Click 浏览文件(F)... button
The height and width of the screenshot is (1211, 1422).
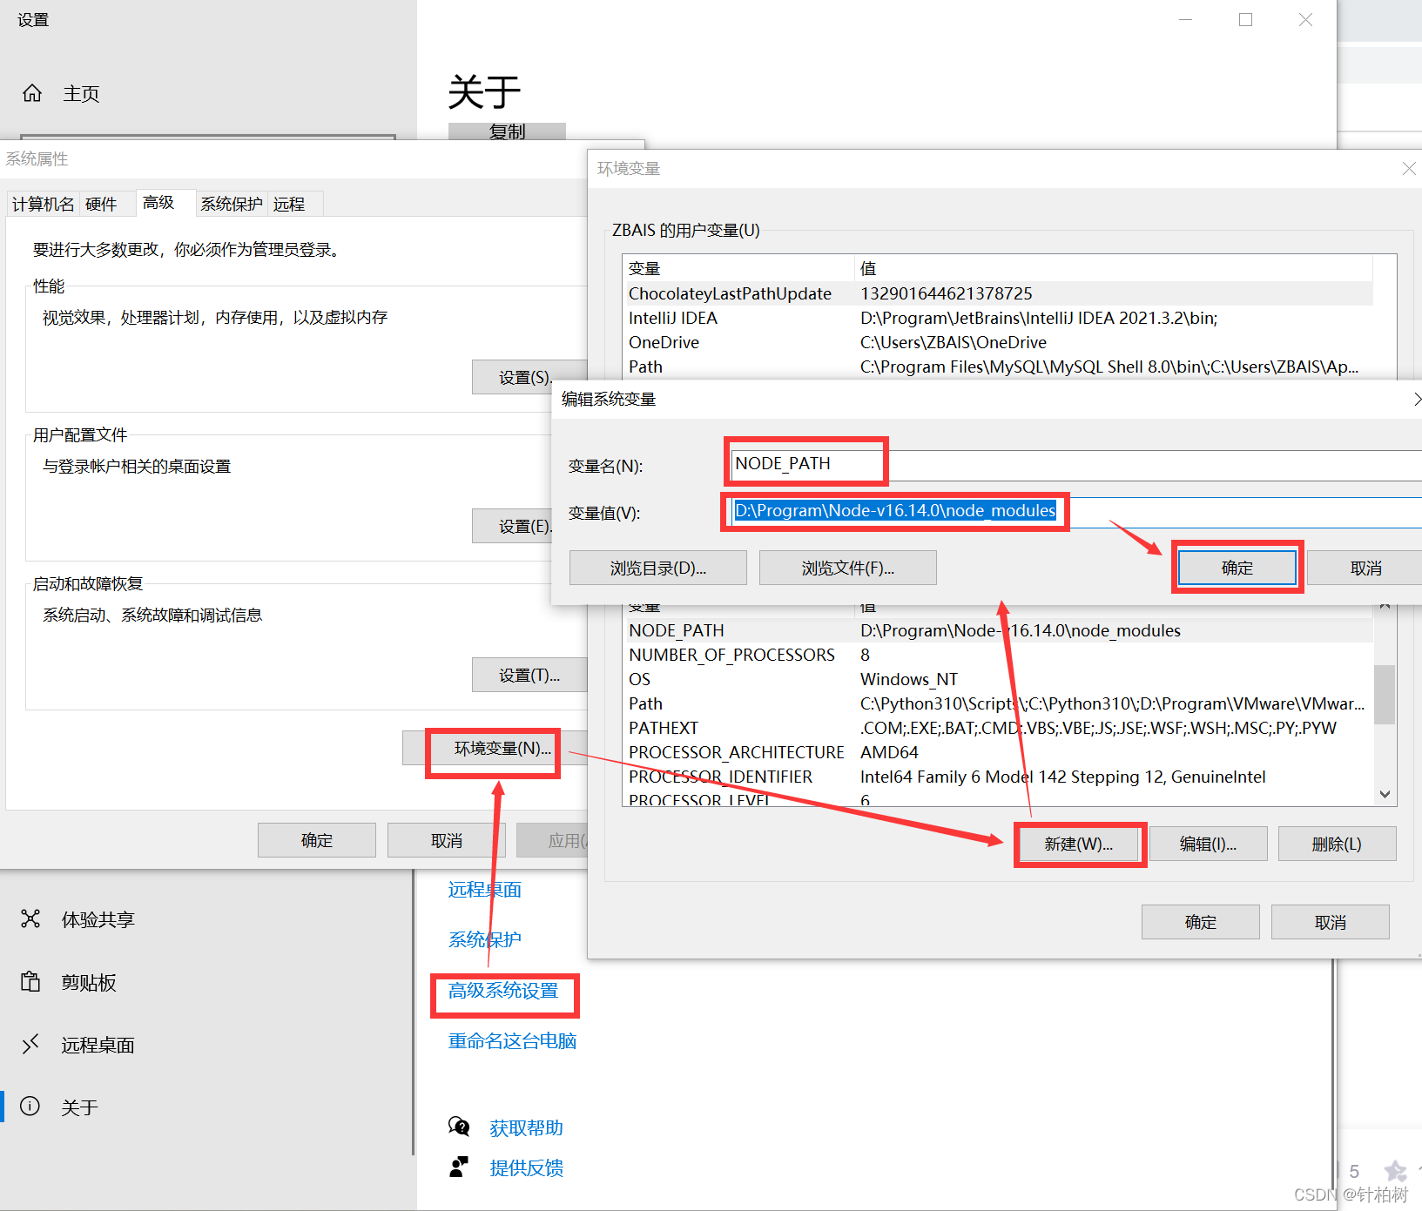pyautogui.click(x=848, y=568)
